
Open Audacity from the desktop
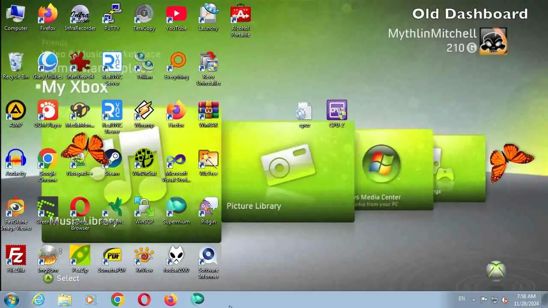tap(16, 163)
